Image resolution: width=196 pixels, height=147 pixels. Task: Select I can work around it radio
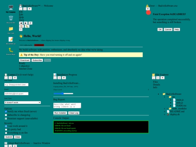[6, 126]
